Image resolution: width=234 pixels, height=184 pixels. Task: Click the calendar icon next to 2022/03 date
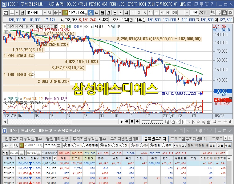58,145
